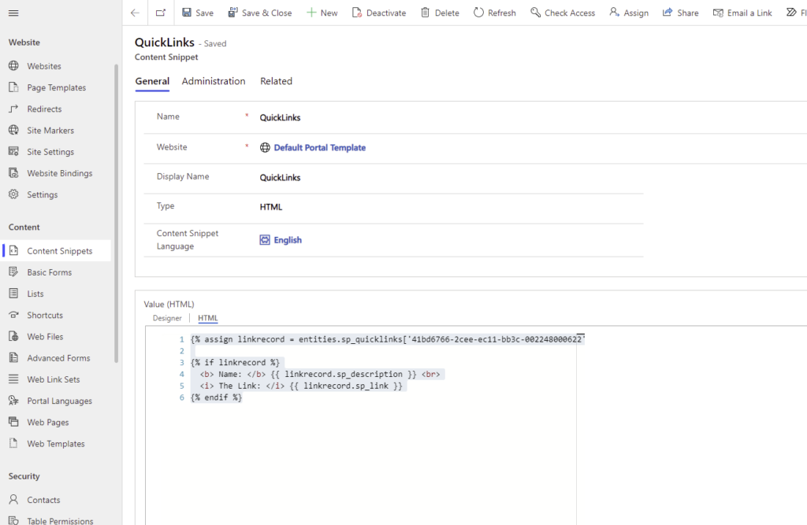
Task: Click the Save button
Action: [x=198, y=13]
